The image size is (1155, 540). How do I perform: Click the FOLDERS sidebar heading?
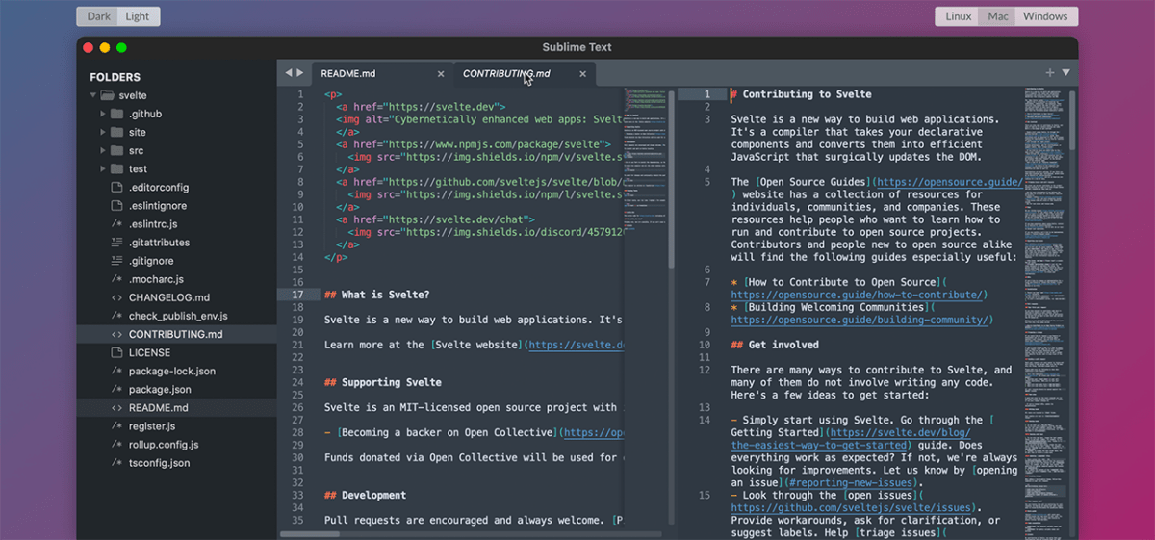[x=115, y=77]
